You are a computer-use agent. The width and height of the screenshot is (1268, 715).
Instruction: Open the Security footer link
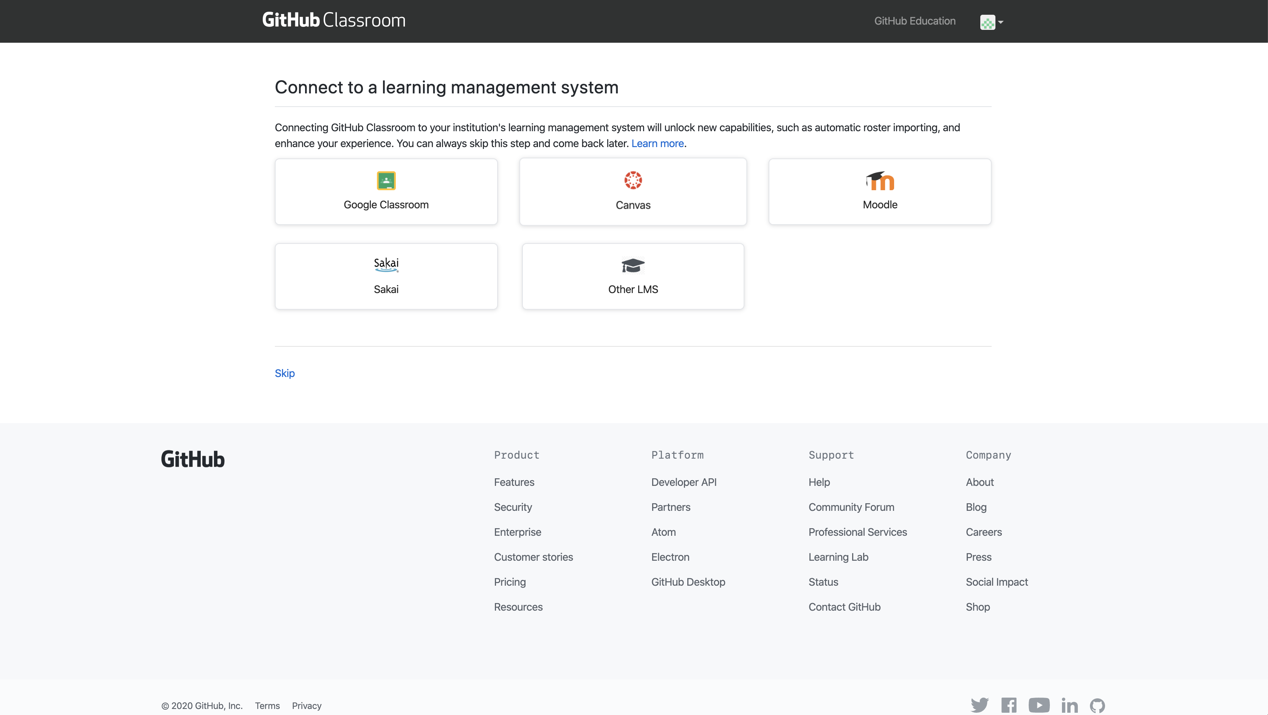coord(513,507)
